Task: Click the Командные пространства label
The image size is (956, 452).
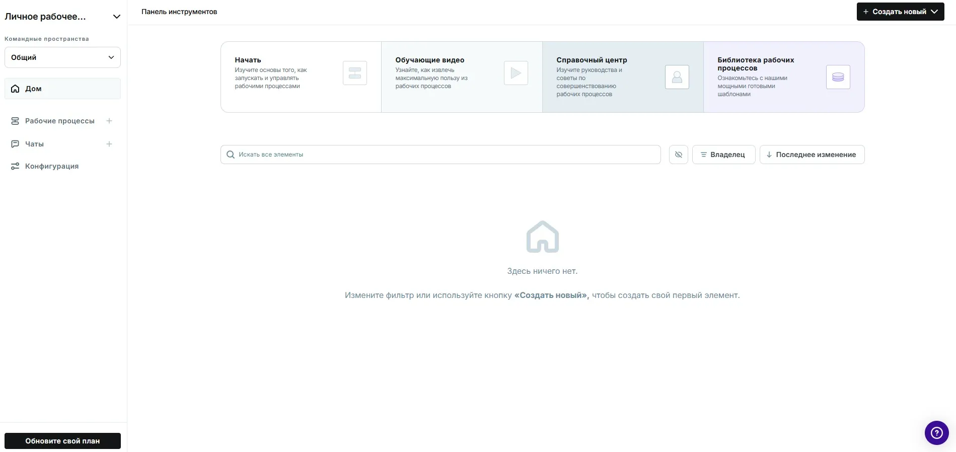Action: [x=47, y=39]
